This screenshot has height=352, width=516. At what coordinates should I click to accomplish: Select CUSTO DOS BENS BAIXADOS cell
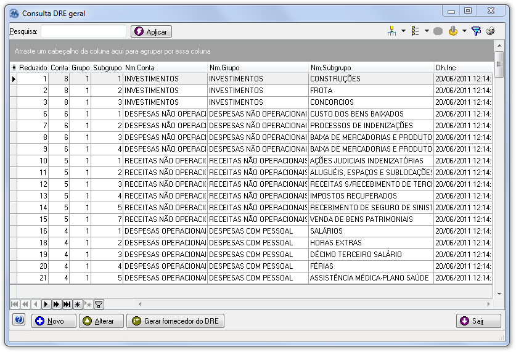(371, 114)
